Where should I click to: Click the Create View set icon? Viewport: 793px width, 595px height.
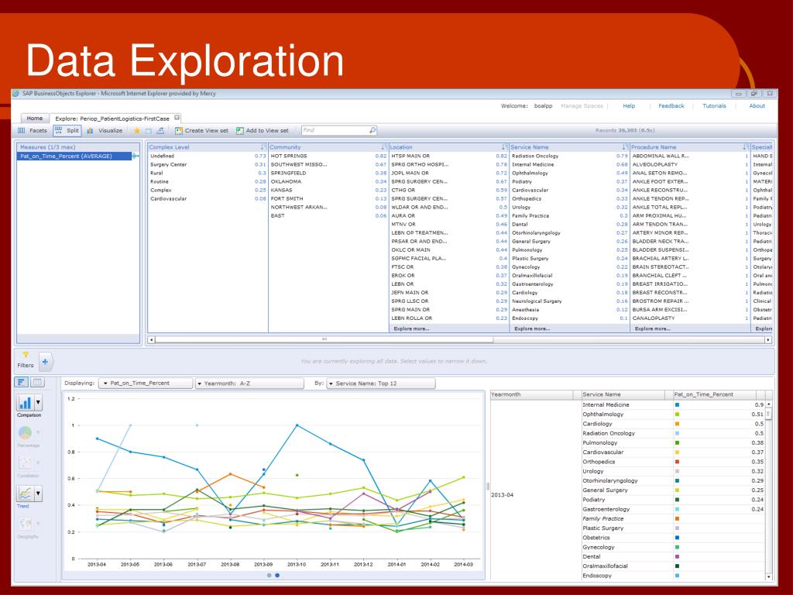[179, 130]
